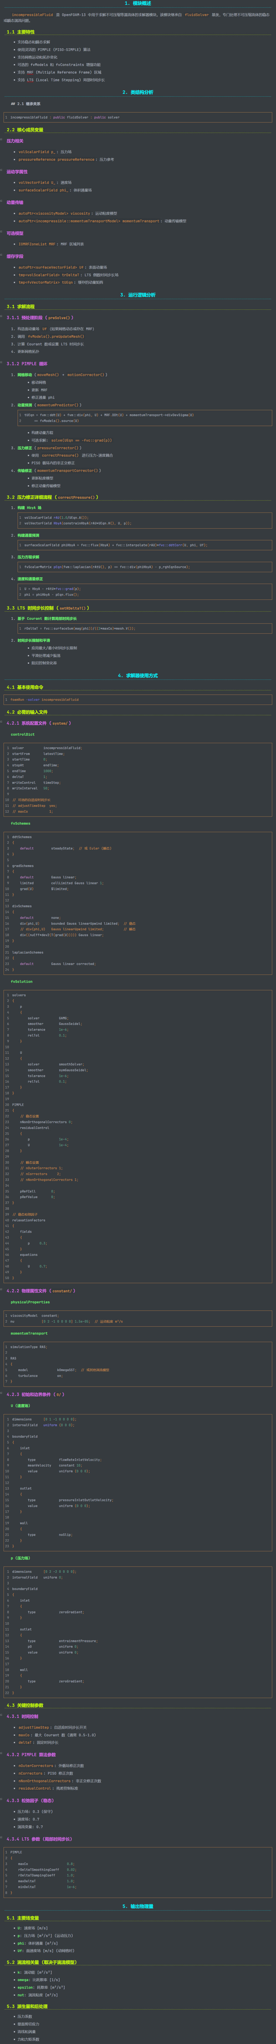The width and height of the screenshot is (276, 2044).
Task: Select the 'controlDict' file label
Action: click(22, 734)
